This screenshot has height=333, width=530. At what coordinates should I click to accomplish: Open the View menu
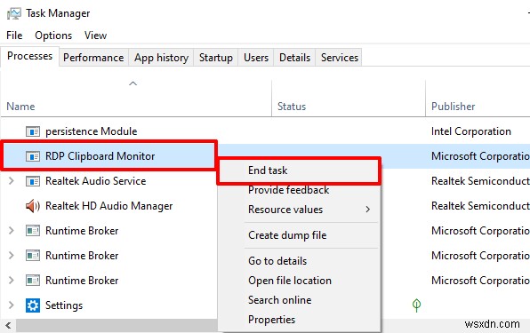(96, 36)
